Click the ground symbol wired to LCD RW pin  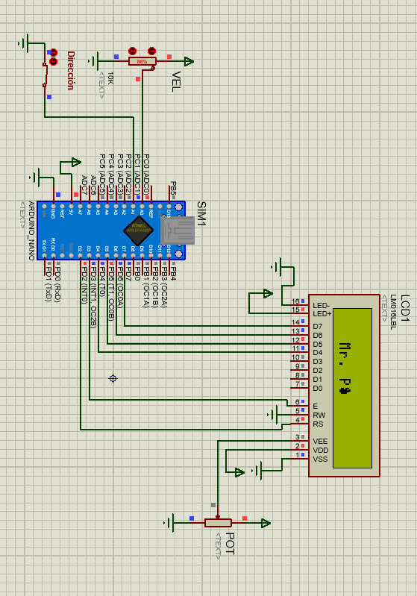pyautogui.click(x=274, y=415)
